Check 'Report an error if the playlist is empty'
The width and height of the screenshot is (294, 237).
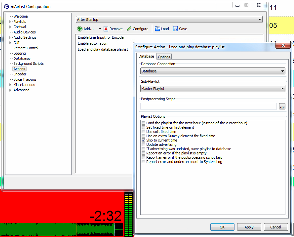[143, 153]
